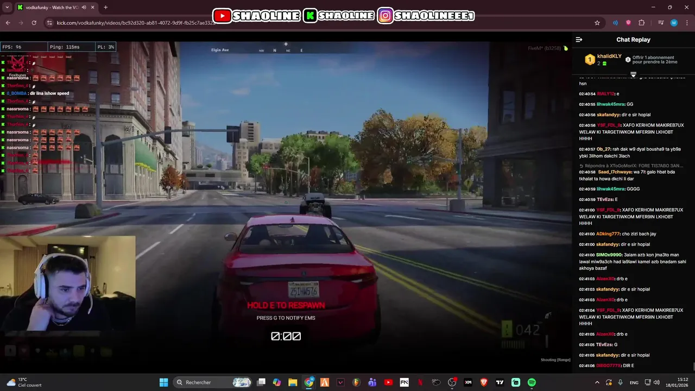Open user ADking777 in chat
The height and width of the screenshot is (391, 695).
click(608, 234)
